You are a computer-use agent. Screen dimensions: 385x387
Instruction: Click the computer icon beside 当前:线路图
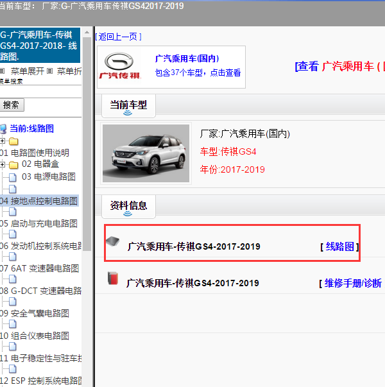3,129
